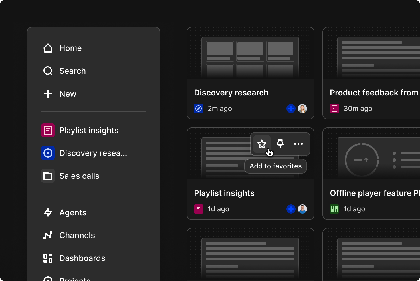Select the Channels trend-line icon
Image resolution: width=420 pixels, height=281 pixels.
pyautogui.click(x=48, y=235)
